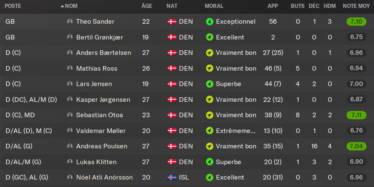Select the Anders Bærtelsen table row
Viewport: 374px width, 187px height.
point(187,53)
